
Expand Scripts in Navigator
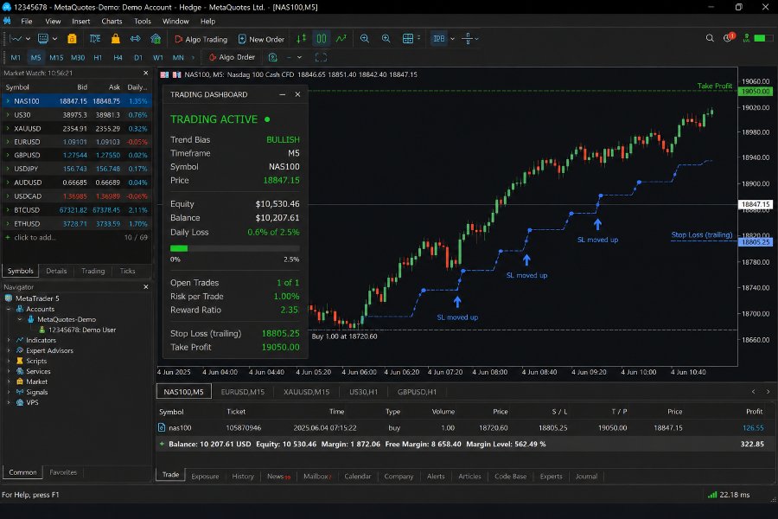[x=9, y=361]
